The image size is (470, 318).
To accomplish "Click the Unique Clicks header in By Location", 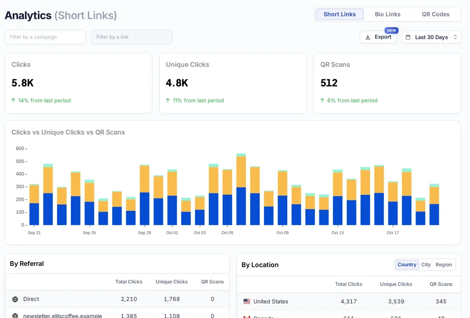I will [x=396, y=284].
